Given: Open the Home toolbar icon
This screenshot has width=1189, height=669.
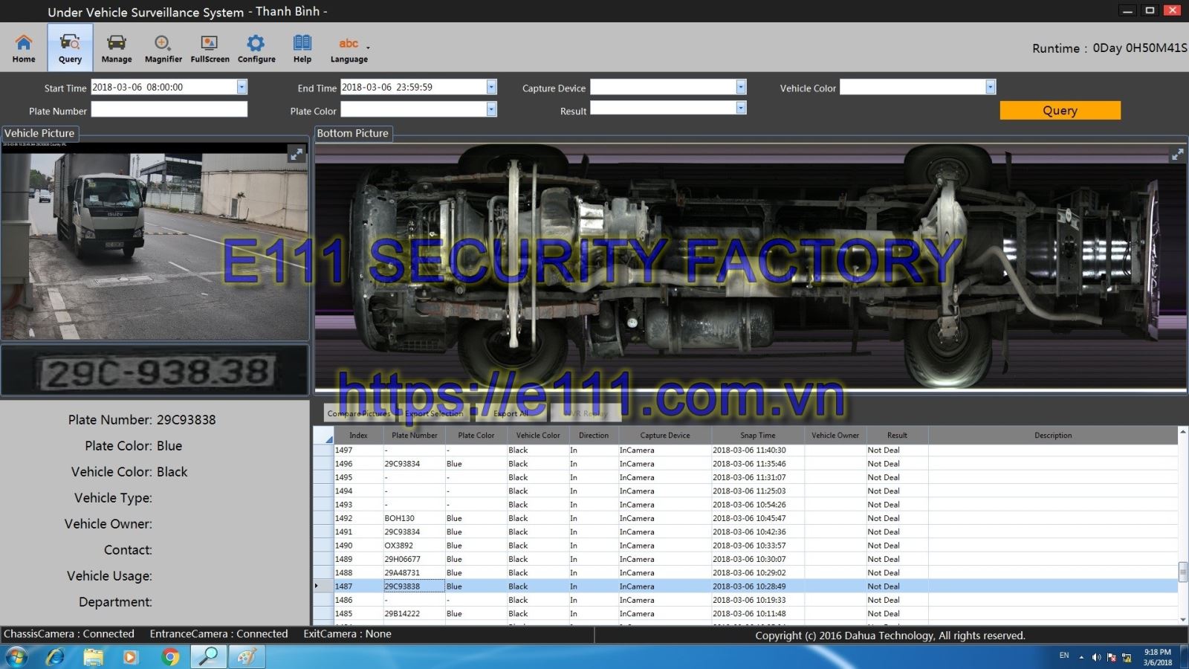Looking at the screenshot, I should 24,48.
